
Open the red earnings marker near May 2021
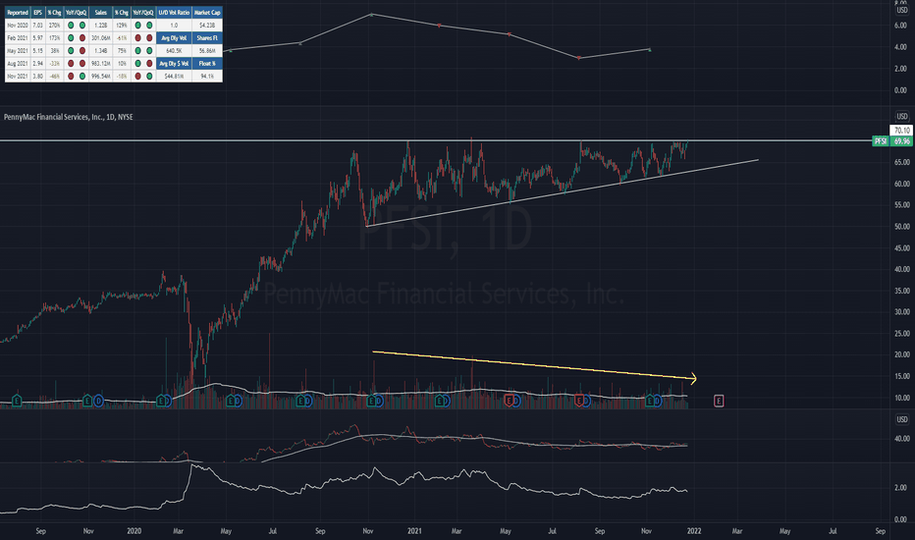point(510,401)
